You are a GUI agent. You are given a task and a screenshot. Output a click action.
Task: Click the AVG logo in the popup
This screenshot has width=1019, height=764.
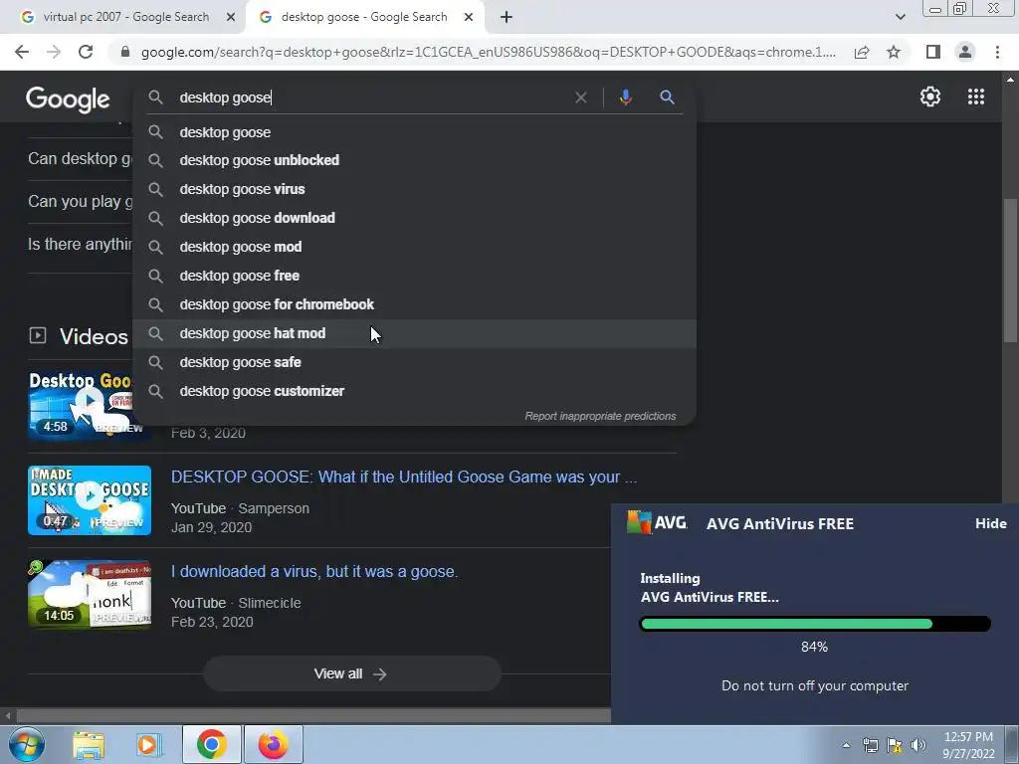coord(657,522)
